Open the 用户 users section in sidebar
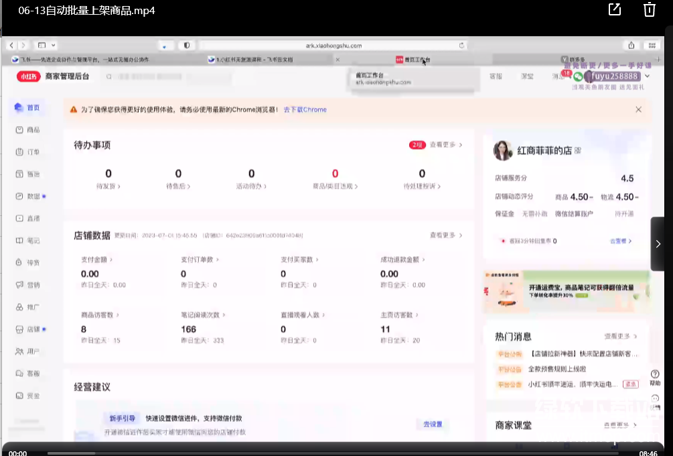This screenshot has height=456, width=673. [27, 351]
